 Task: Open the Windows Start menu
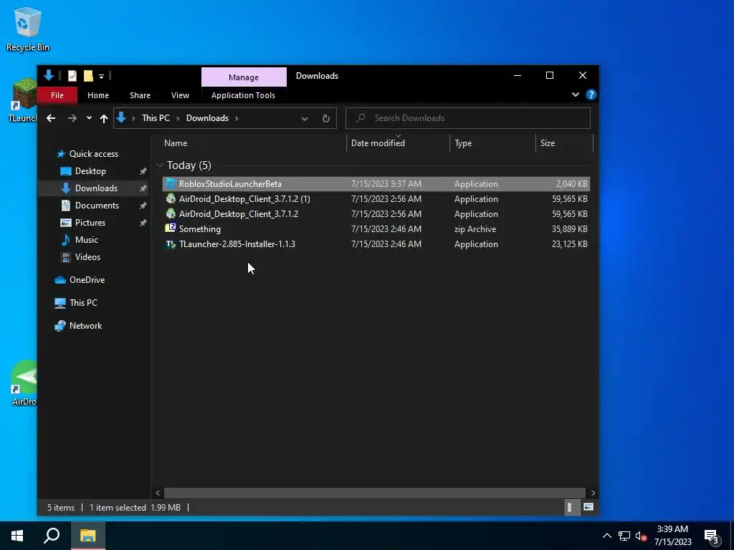tap(17, 536)
